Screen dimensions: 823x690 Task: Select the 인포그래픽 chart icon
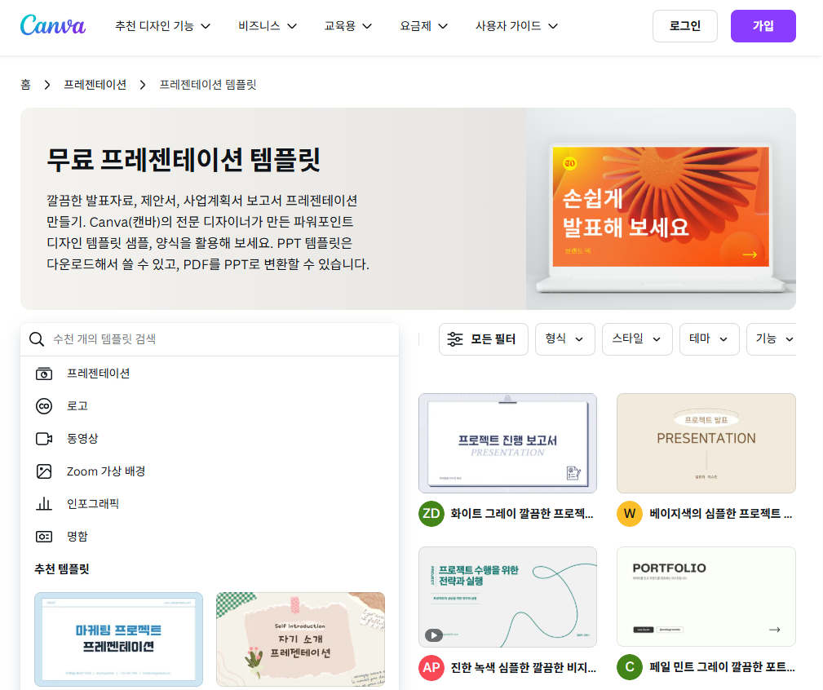[x=44, y=504]
